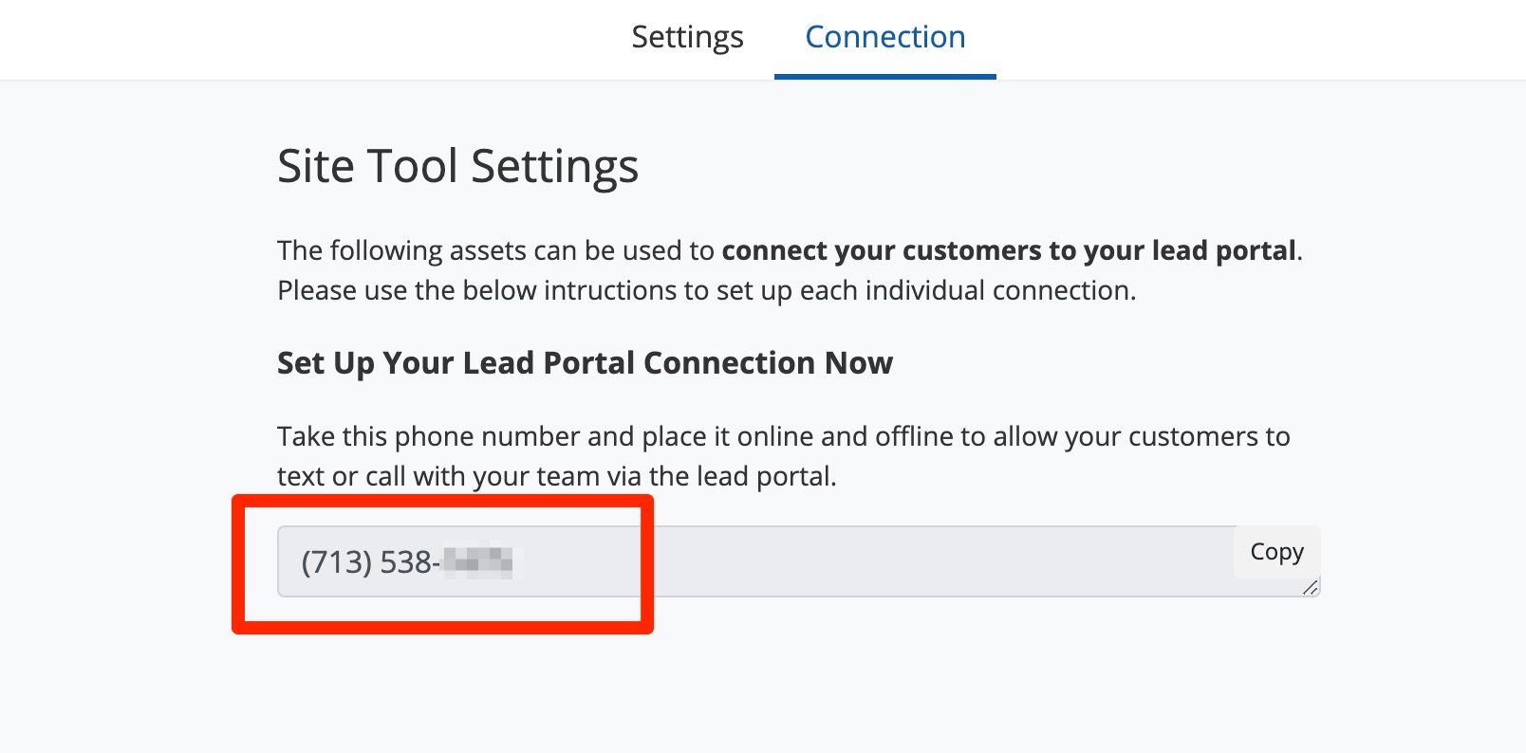The width and height of the screenshot is (1526, 753).
Task: Click the blurred phone number digits
Action: [478, 562]
